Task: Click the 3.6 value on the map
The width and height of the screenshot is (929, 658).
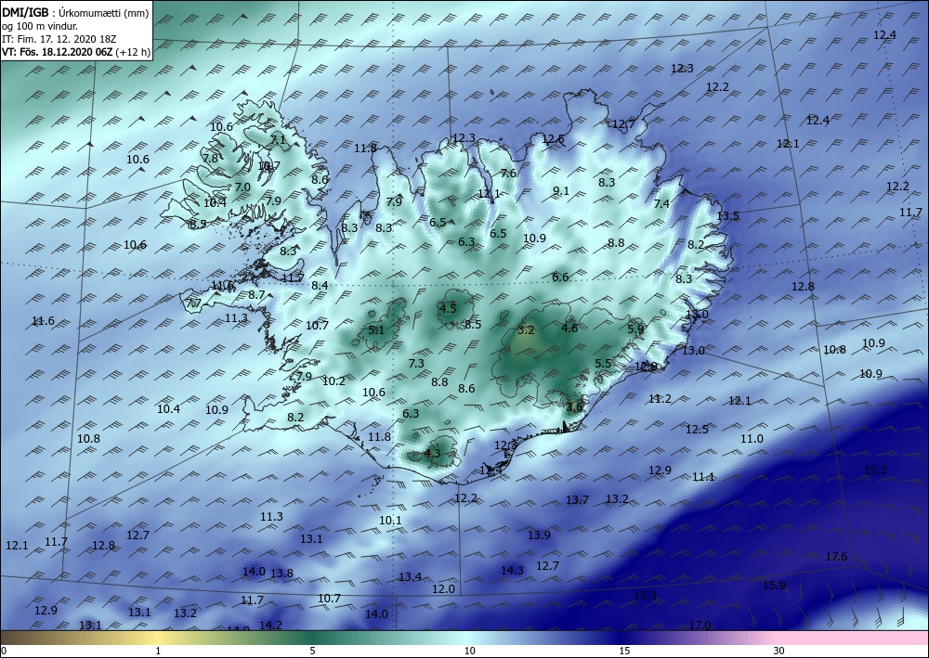Action: (x=575, y=407)
